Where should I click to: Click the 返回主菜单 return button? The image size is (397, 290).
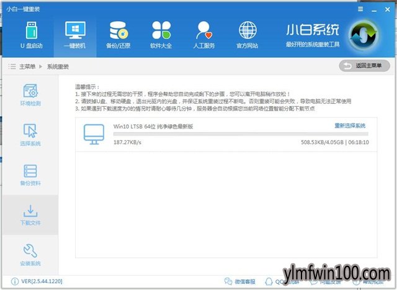coord(364,66)
